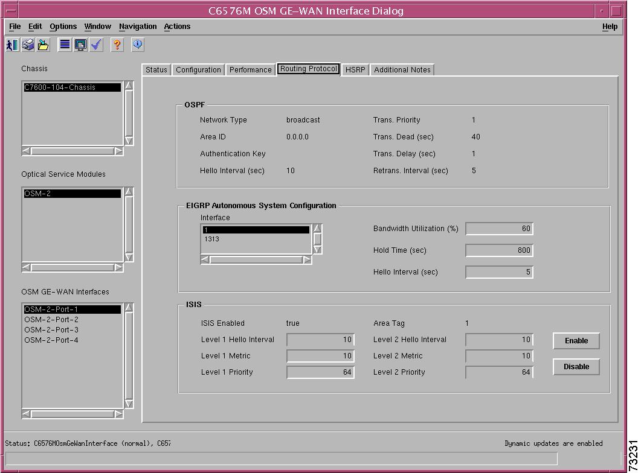Switch to the Configuration tab
Image resolution: width=641 pixels, height=473 pixels.
198,70
